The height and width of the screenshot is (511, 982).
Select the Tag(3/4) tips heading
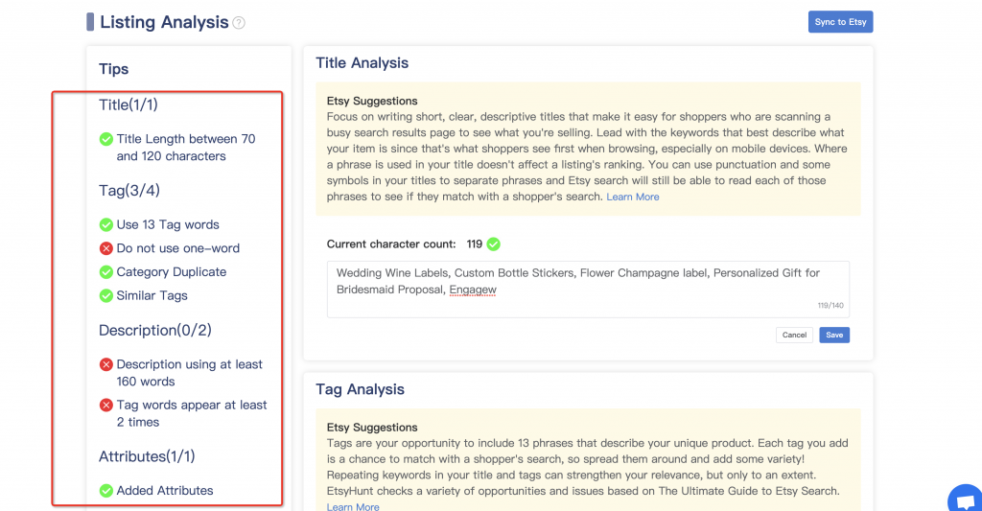[129, 191]
